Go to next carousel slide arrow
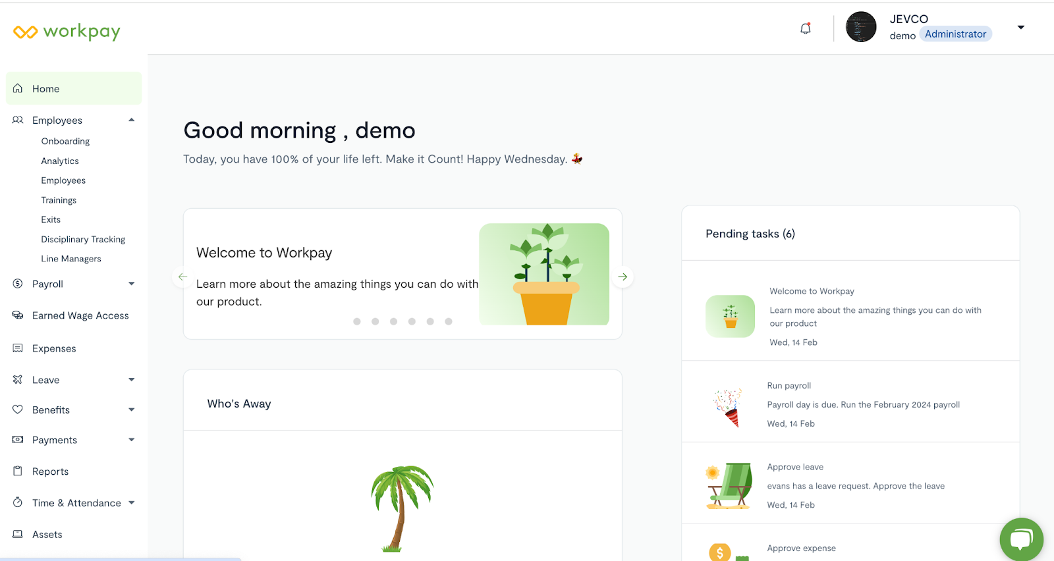 [x=623, y=277]
